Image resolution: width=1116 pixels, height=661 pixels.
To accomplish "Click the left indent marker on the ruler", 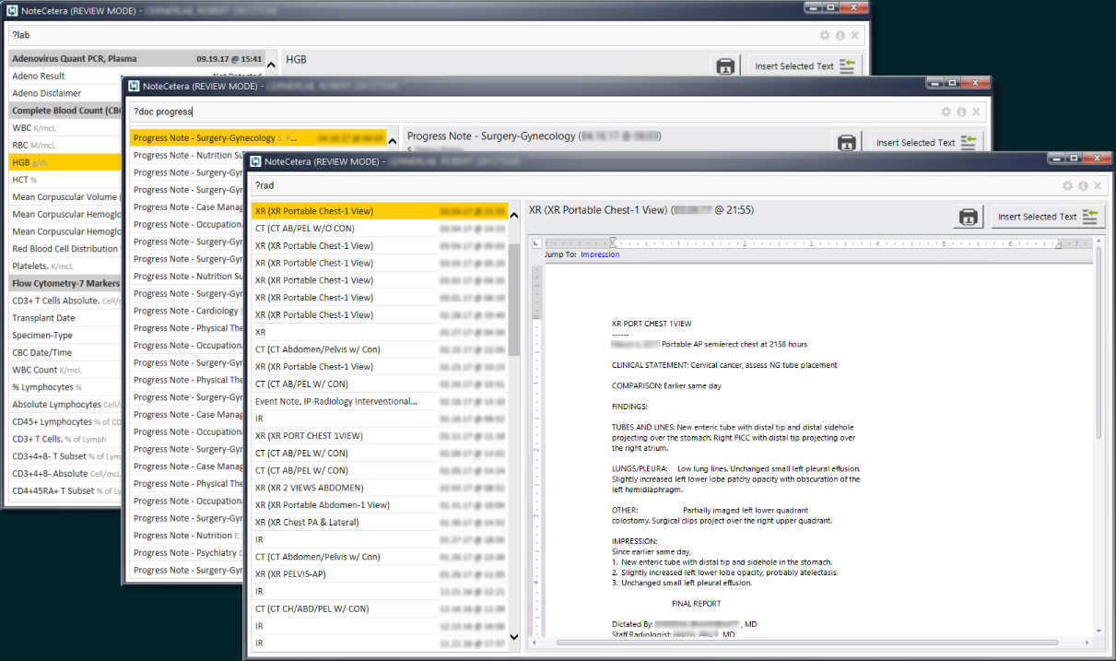I will point(612,244).
